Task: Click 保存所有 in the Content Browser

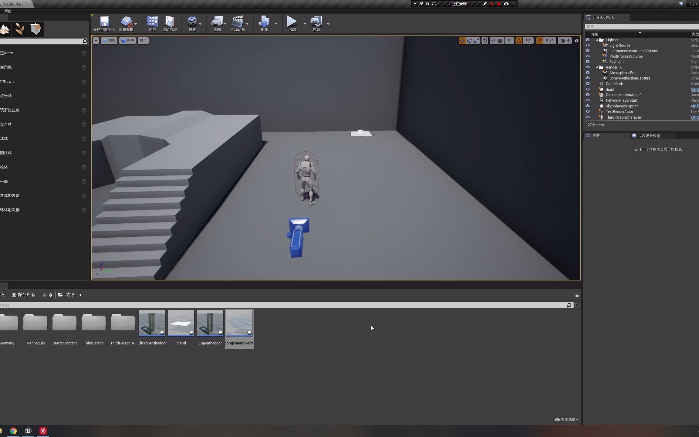Action: [x=24, y=294]
